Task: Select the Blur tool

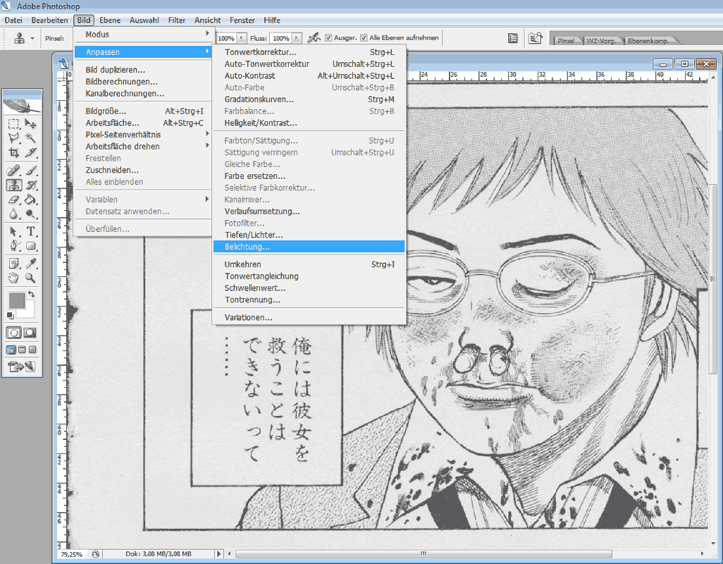Action: [x=14, y=214]
